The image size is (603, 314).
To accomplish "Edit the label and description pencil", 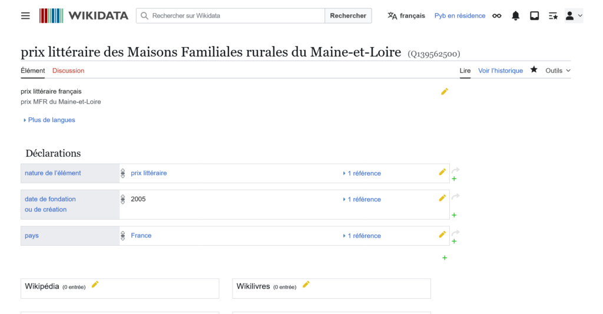I will click(445, 91).
